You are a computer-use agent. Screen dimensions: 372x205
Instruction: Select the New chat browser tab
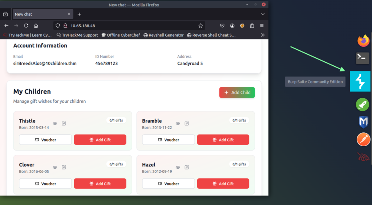[x=40, y=14]
